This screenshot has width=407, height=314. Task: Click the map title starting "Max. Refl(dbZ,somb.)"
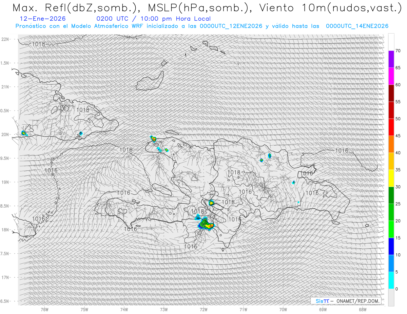(207, 8)
